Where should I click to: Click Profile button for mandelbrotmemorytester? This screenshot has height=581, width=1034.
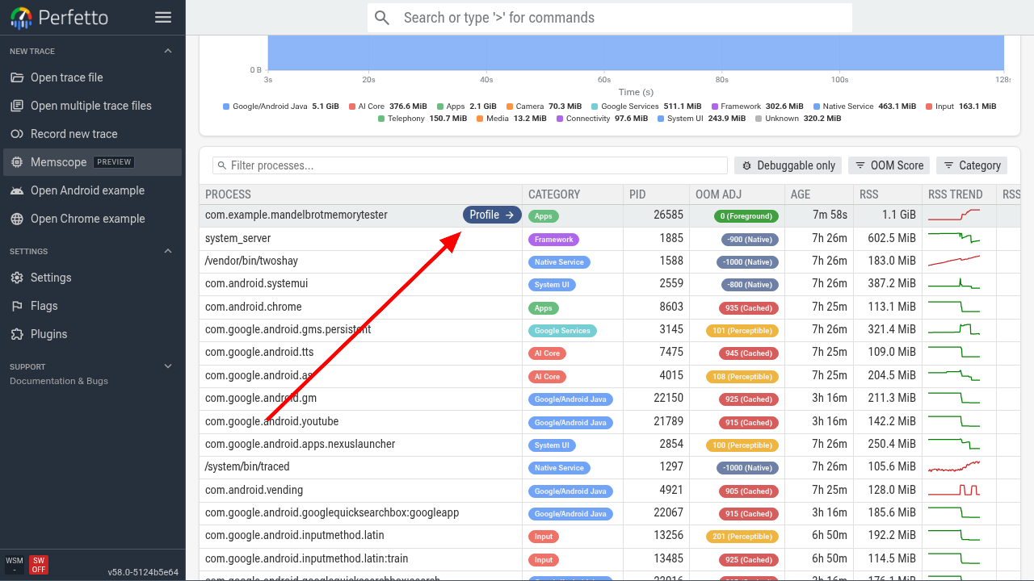(x=492, y=215)
